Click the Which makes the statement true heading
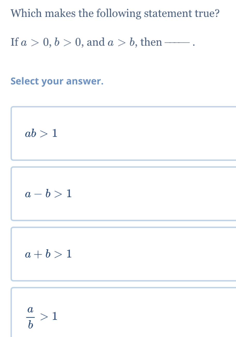 click(115, 13)
